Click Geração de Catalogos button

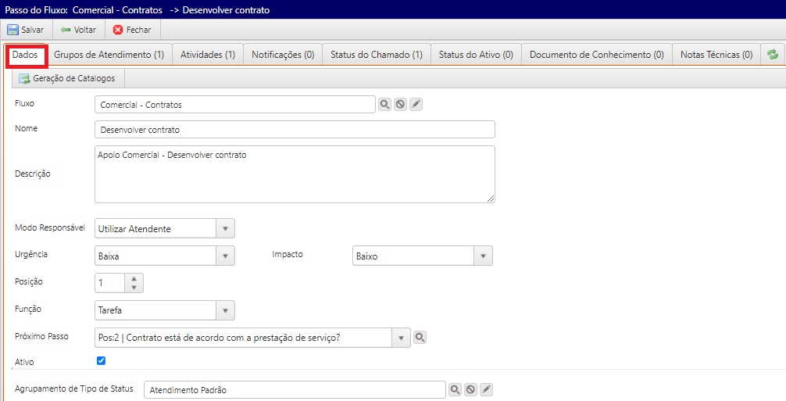pos(67,78)
